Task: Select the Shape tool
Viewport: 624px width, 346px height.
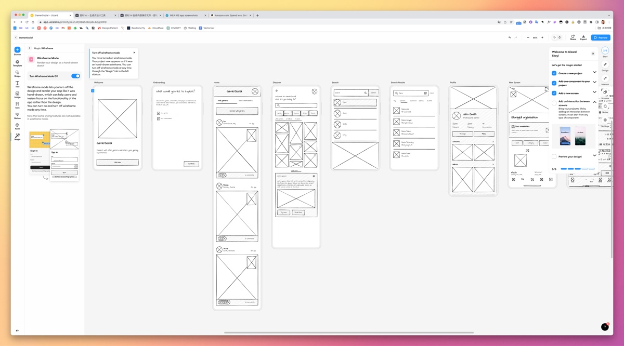Action: coord(17,73)
